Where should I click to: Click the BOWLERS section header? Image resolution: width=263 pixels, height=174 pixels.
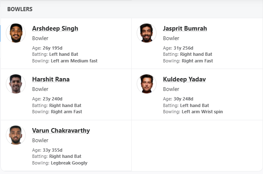pyautogui.click(x=20, y=9)
